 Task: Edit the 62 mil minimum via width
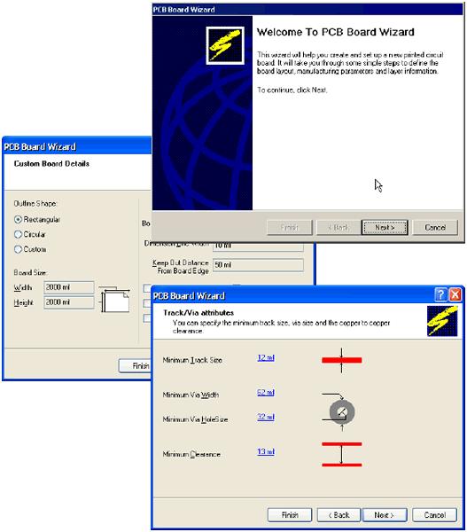point(266,392)
